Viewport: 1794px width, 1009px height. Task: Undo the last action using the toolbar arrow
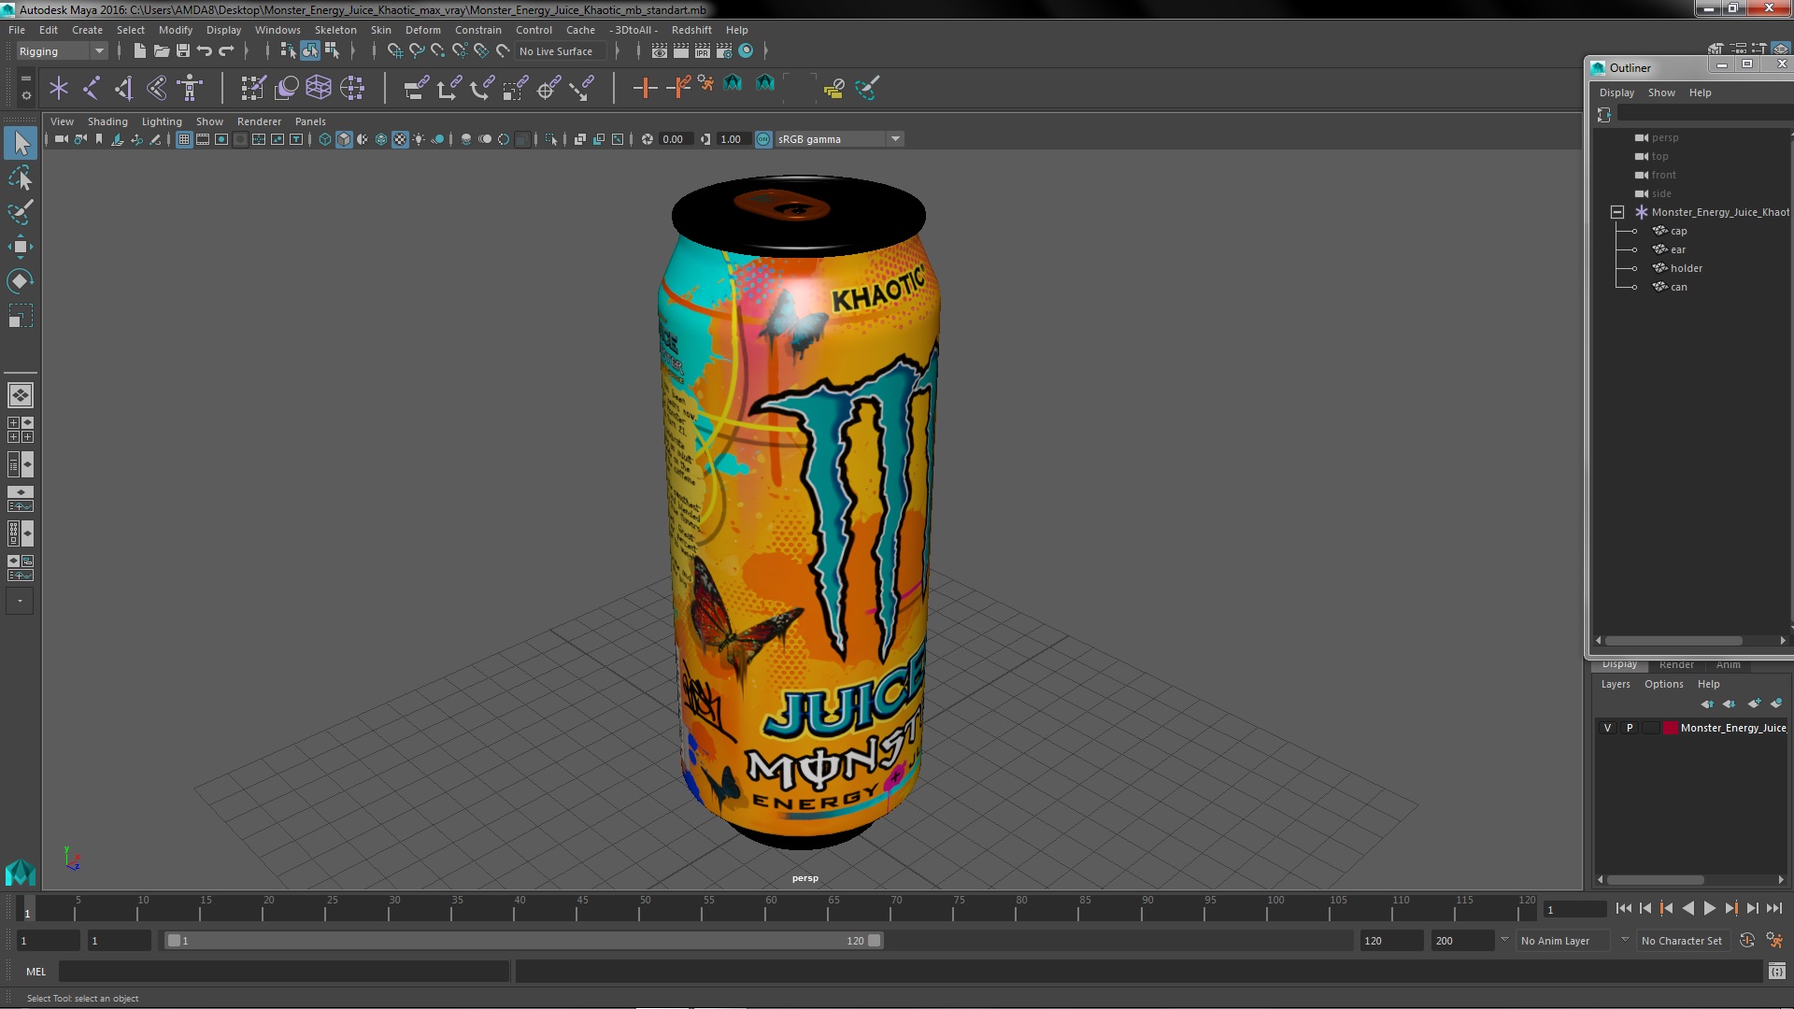click(205, 51)
